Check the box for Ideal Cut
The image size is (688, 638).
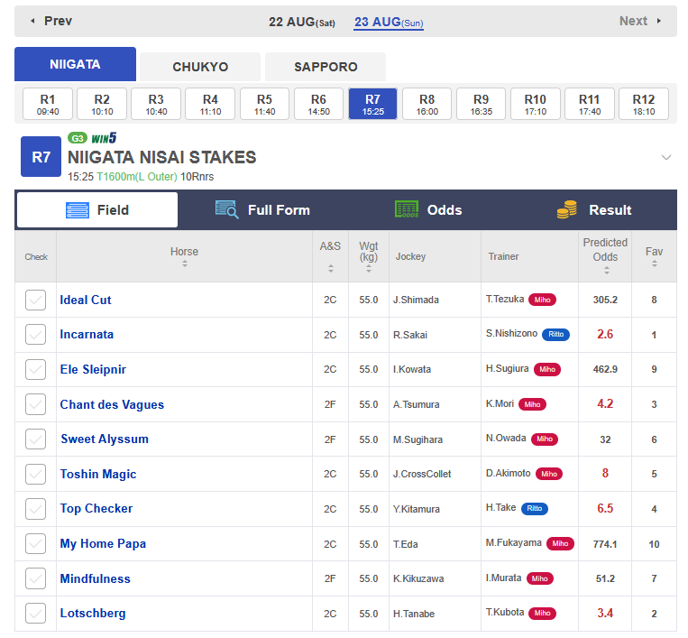pyautogui.click(x=35, y=300)
